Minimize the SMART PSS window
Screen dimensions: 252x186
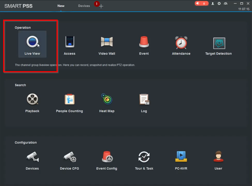(235, 3)
